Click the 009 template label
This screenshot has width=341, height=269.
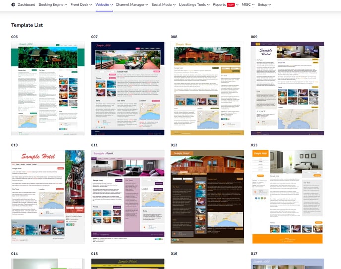click(x=254, y=37)
